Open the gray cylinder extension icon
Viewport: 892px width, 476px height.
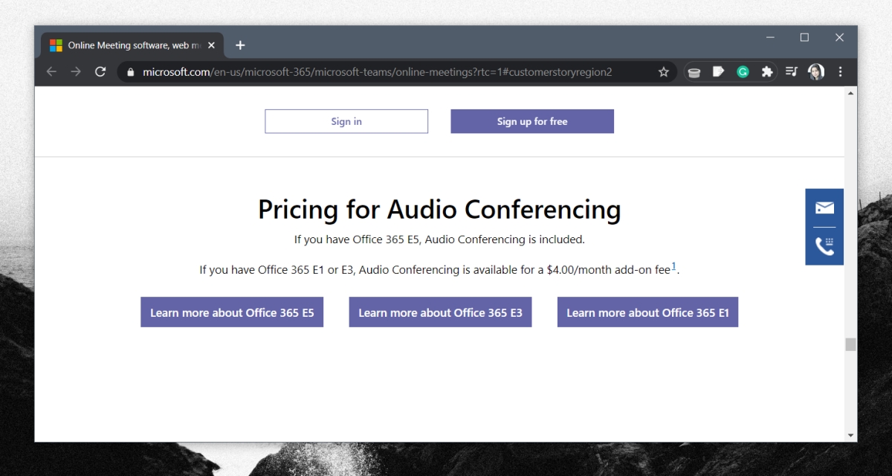pyautogui.click(x=694, y=72)
